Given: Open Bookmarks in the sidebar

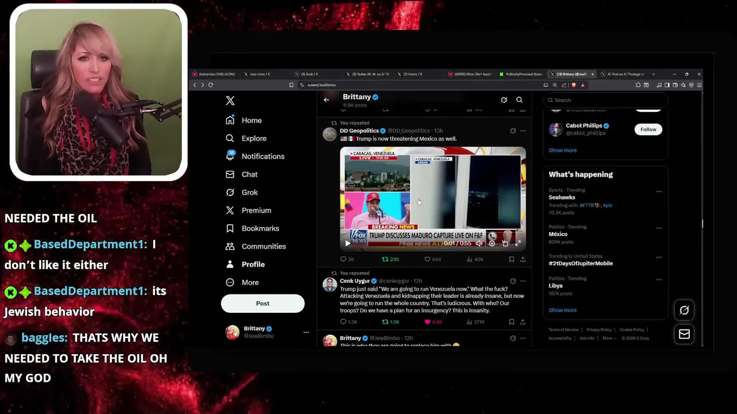Looking at the screenshot, I should 252,228.
